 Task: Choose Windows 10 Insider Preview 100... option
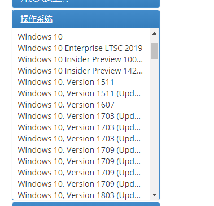pyautogui.click(x=81, y=59)
